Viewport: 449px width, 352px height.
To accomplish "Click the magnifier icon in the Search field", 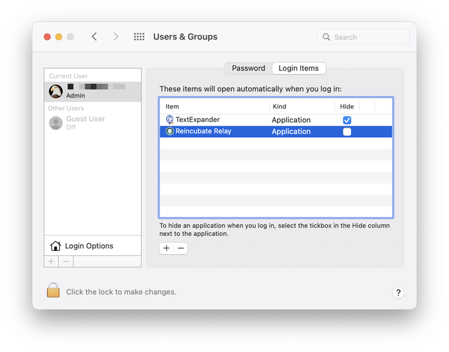I will coord(326,37).
